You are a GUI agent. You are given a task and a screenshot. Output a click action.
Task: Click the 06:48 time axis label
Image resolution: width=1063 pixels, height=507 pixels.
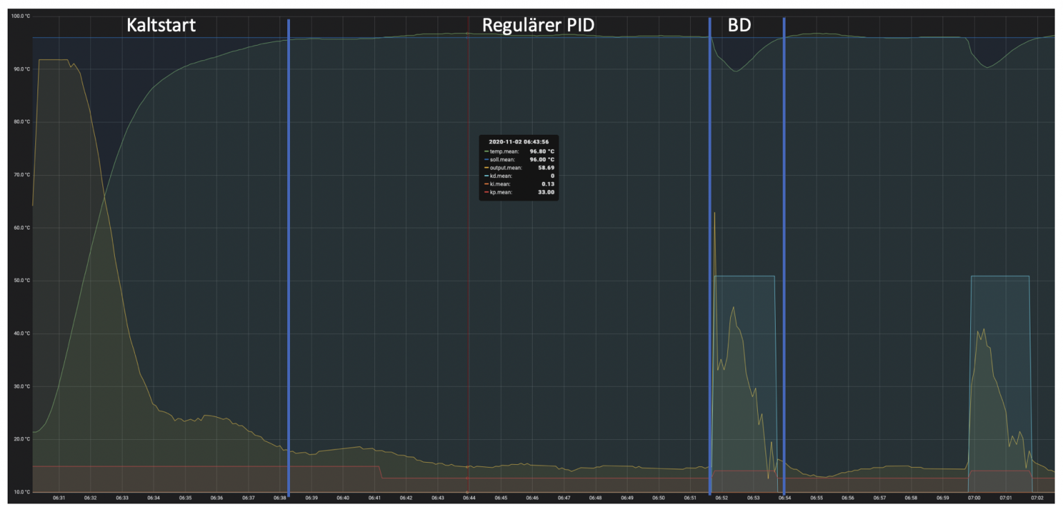(x=595, y=498)
